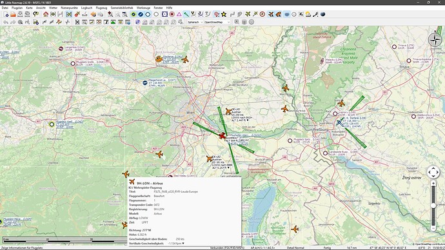Toggle airspaces display (blue oval icon)
445x250 pixels.
pyautogui.click(x=287, y=14)
